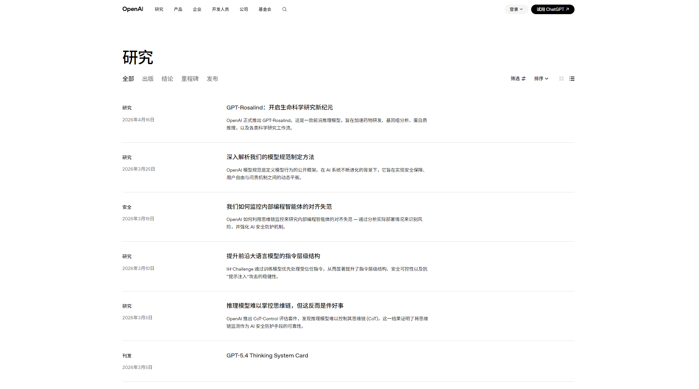699x389 pixels.
Task: Enable the 出版 content filter
Action: point(147,79)
